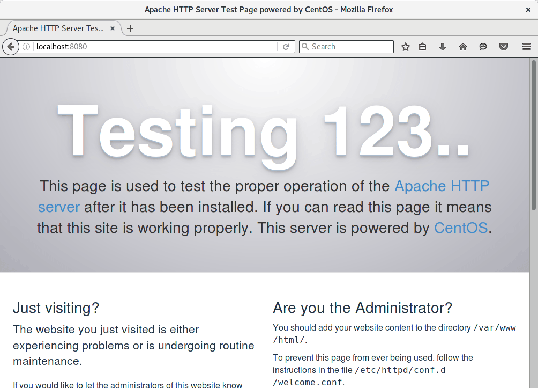The image size is (538, 388).
Task: Click the 'Are you the Administrator?' heading
Action: click(362, 308)
